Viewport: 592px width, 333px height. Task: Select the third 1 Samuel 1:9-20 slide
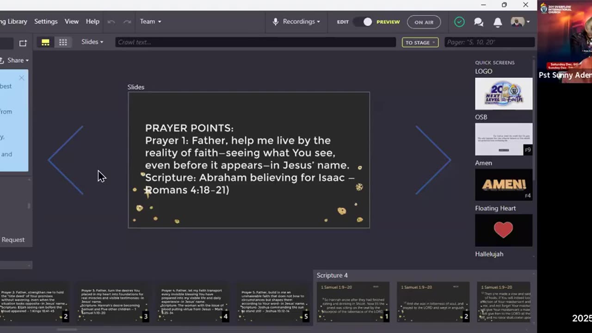click(x=504, y=302)
